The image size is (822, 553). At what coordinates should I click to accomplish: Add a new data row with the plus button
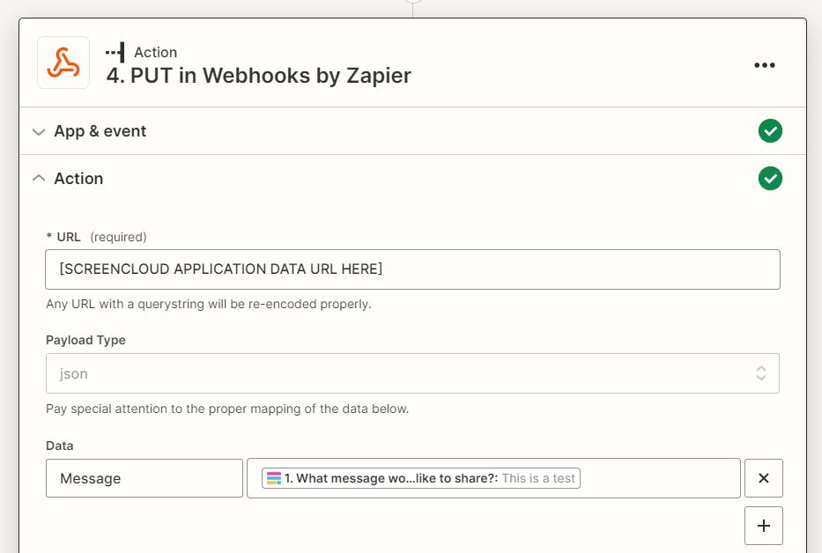tap(763, 525)
